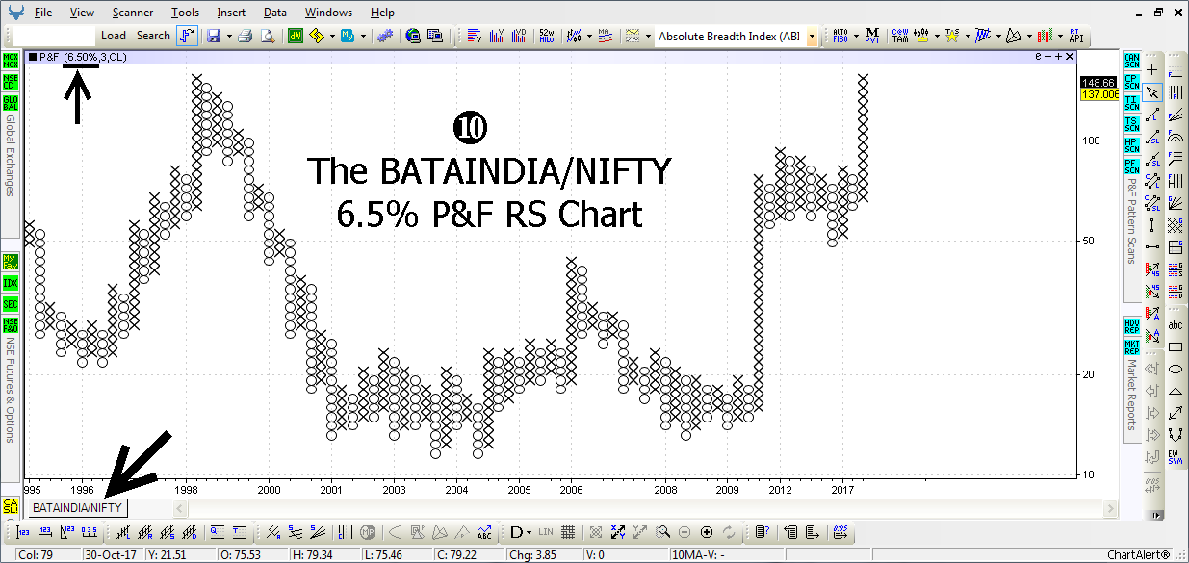1189x563 pixels.
Task: Click the NSE CD sidebar icon
Action: 11,81
